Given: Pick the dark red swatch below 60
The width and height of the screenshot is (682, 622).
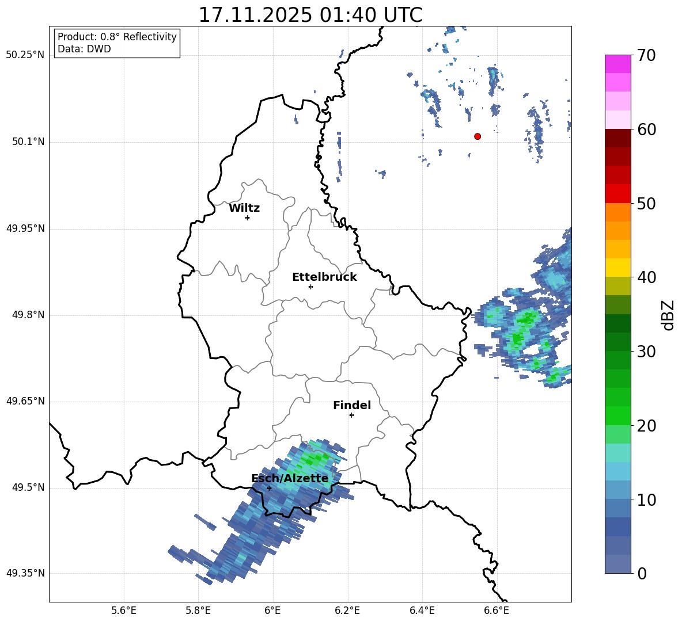Looking at the screenshot, I should click(x=617, y=138).
